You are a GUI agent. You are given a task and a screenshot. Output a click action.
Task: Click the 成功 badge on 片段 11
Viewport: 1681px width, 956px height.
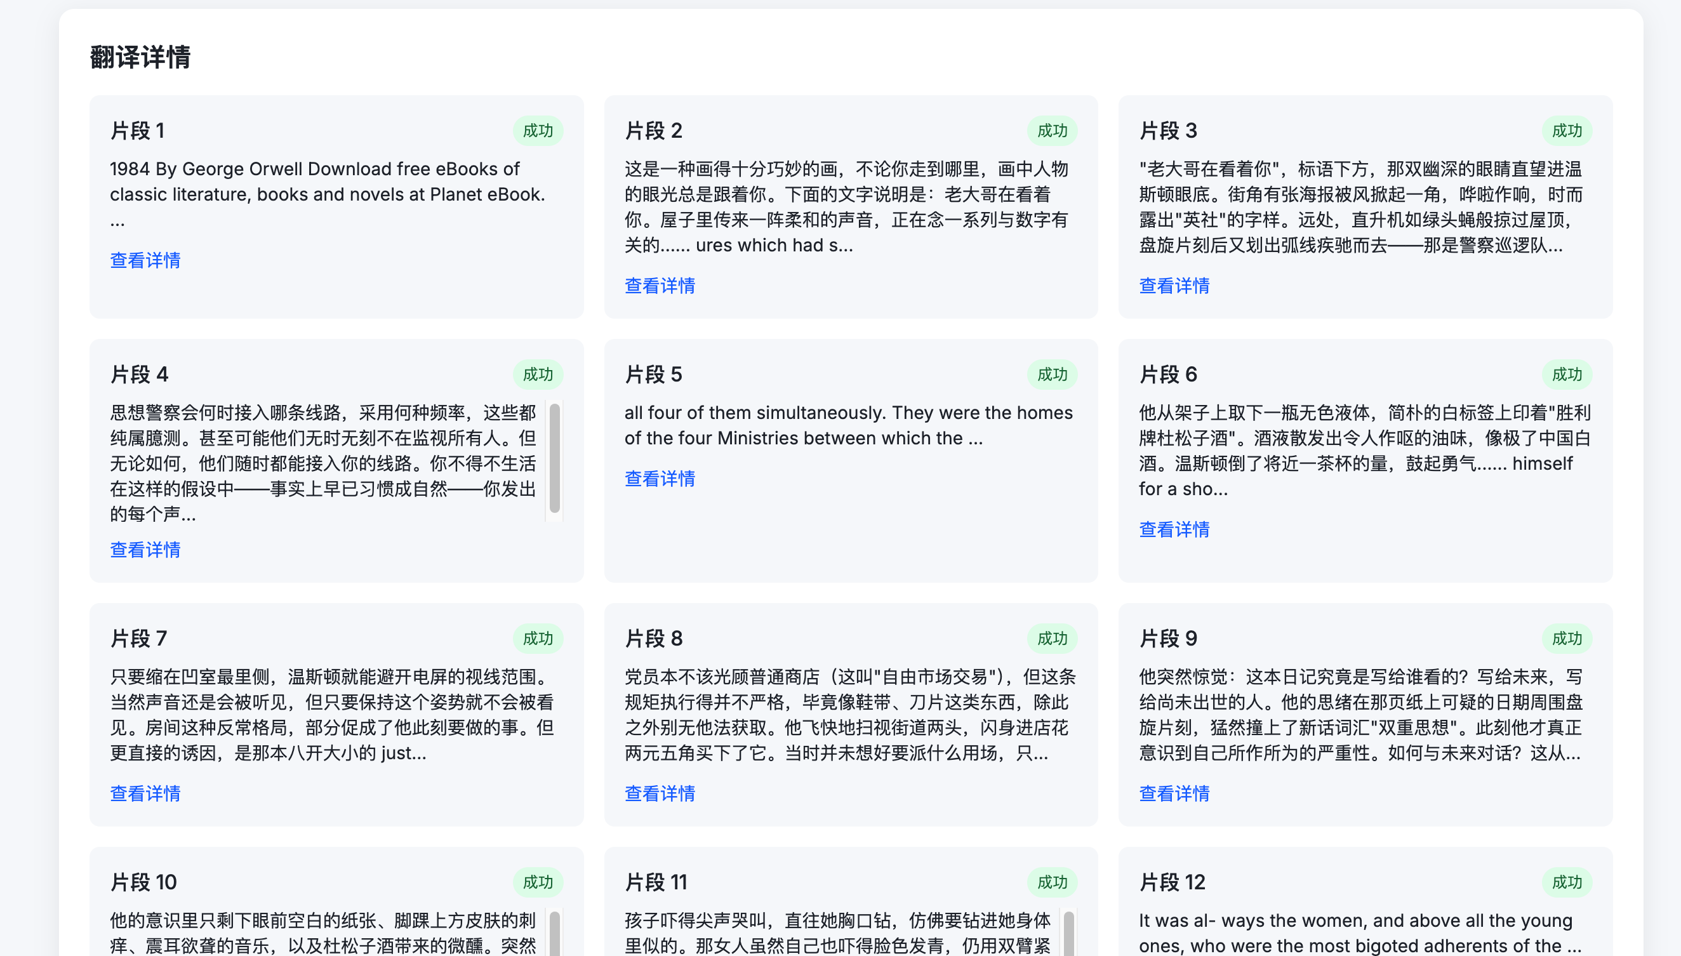click(x=1052, y=882)
